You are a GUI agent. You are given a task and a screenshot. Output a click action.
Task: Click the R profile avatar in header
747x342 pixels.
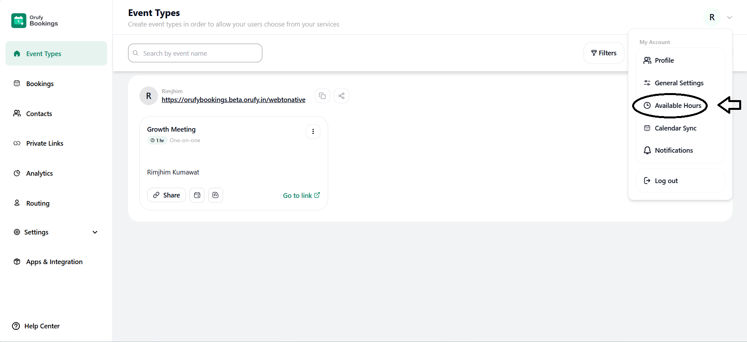(x=712, y=18)
